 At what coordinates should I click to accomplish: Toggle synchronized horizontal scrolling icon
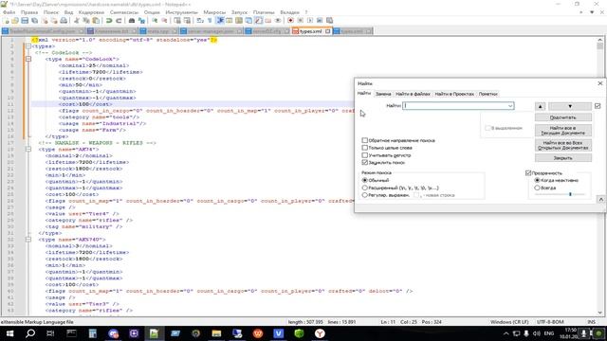[x=187, y=21]
